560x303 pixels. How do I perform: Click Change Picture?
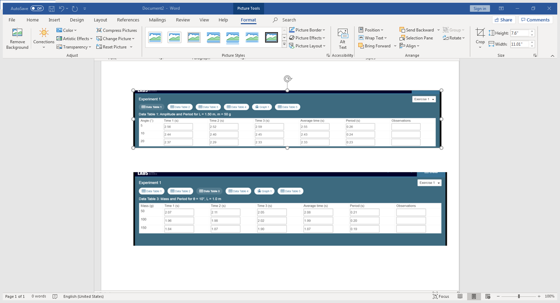[x=115, y=39]
